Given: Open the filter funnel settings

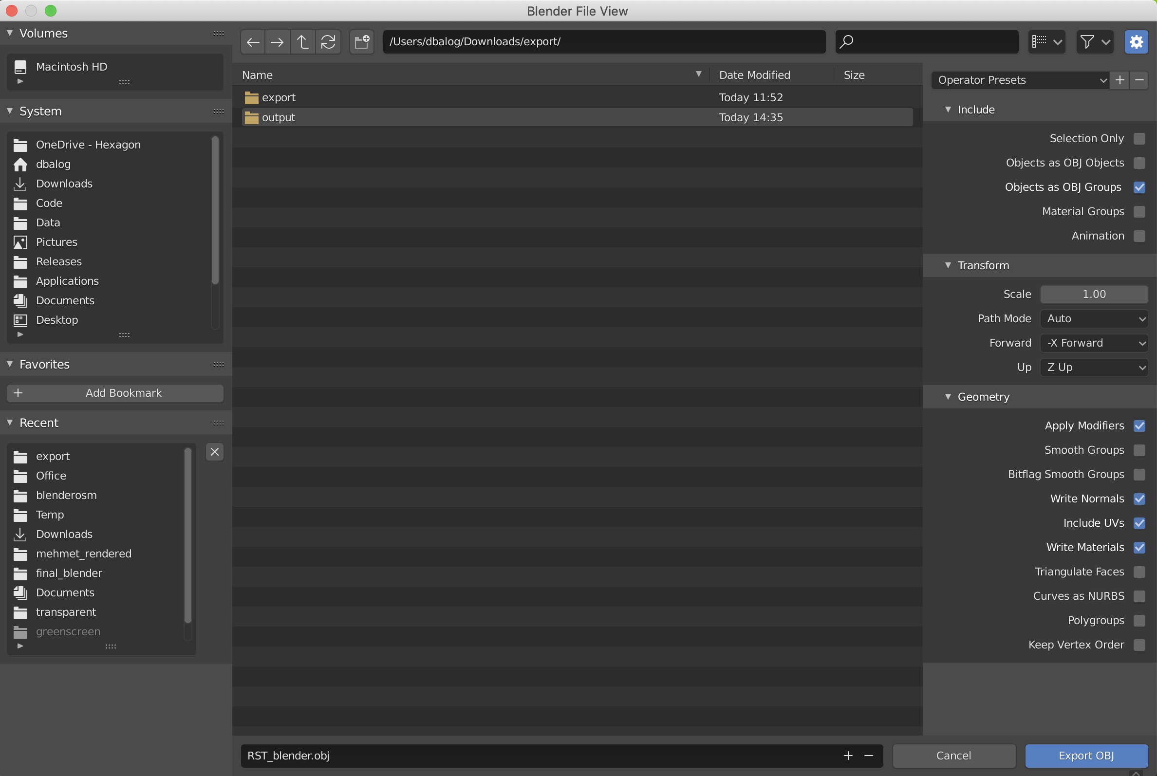Looking at the screenshot, I should point(1094,42).
